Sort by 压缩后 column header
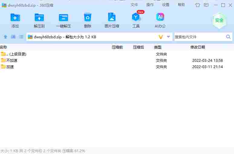Viewport: 234px width, 154px height. click(x=138, y=47)
